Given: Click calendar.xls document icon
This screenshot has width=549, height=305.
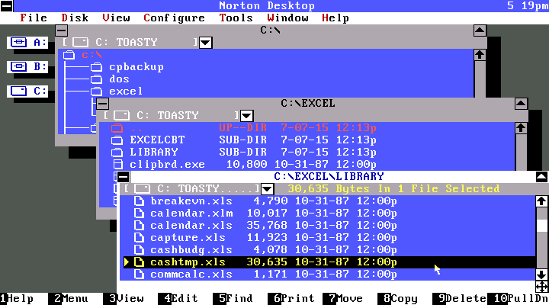Looking at the screenshot, I should click(x=139, y=226).
